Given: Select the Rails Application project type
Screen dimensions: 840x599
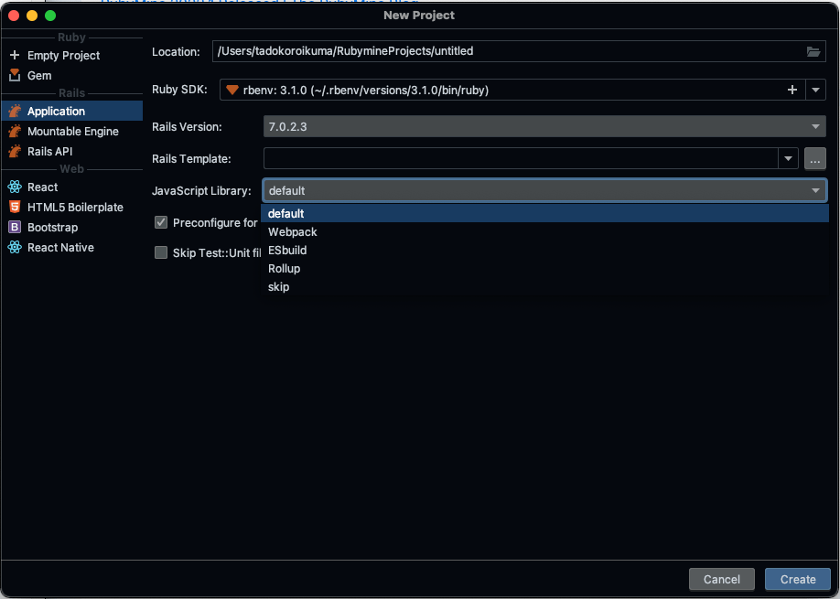Looking at the screenshot, I should click(71, 111).
